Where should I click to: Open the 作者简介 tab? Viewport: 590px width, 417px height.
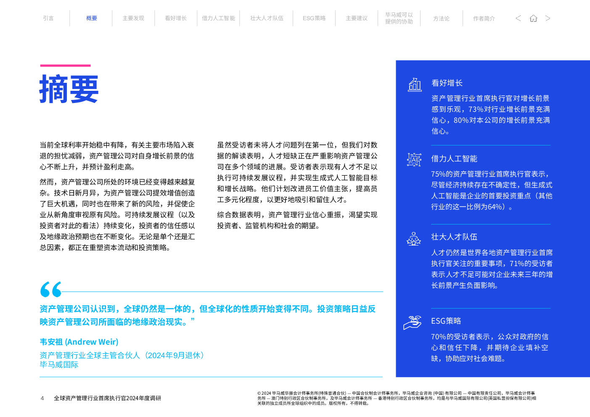(x=484, y=18)
